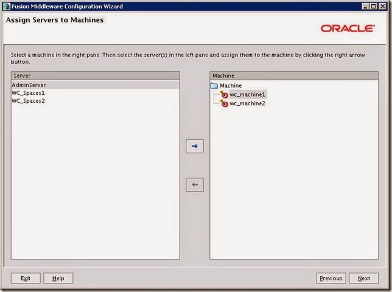
Task: Select wc_machine2 in the Machine tree
Action: [248, 103]
